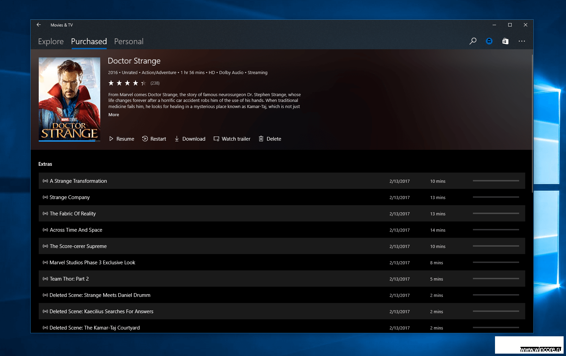This screenshot has height=356, width=566.
Task: Click '14 mins' duration of Across Time And Space
Action: [438, 230]
